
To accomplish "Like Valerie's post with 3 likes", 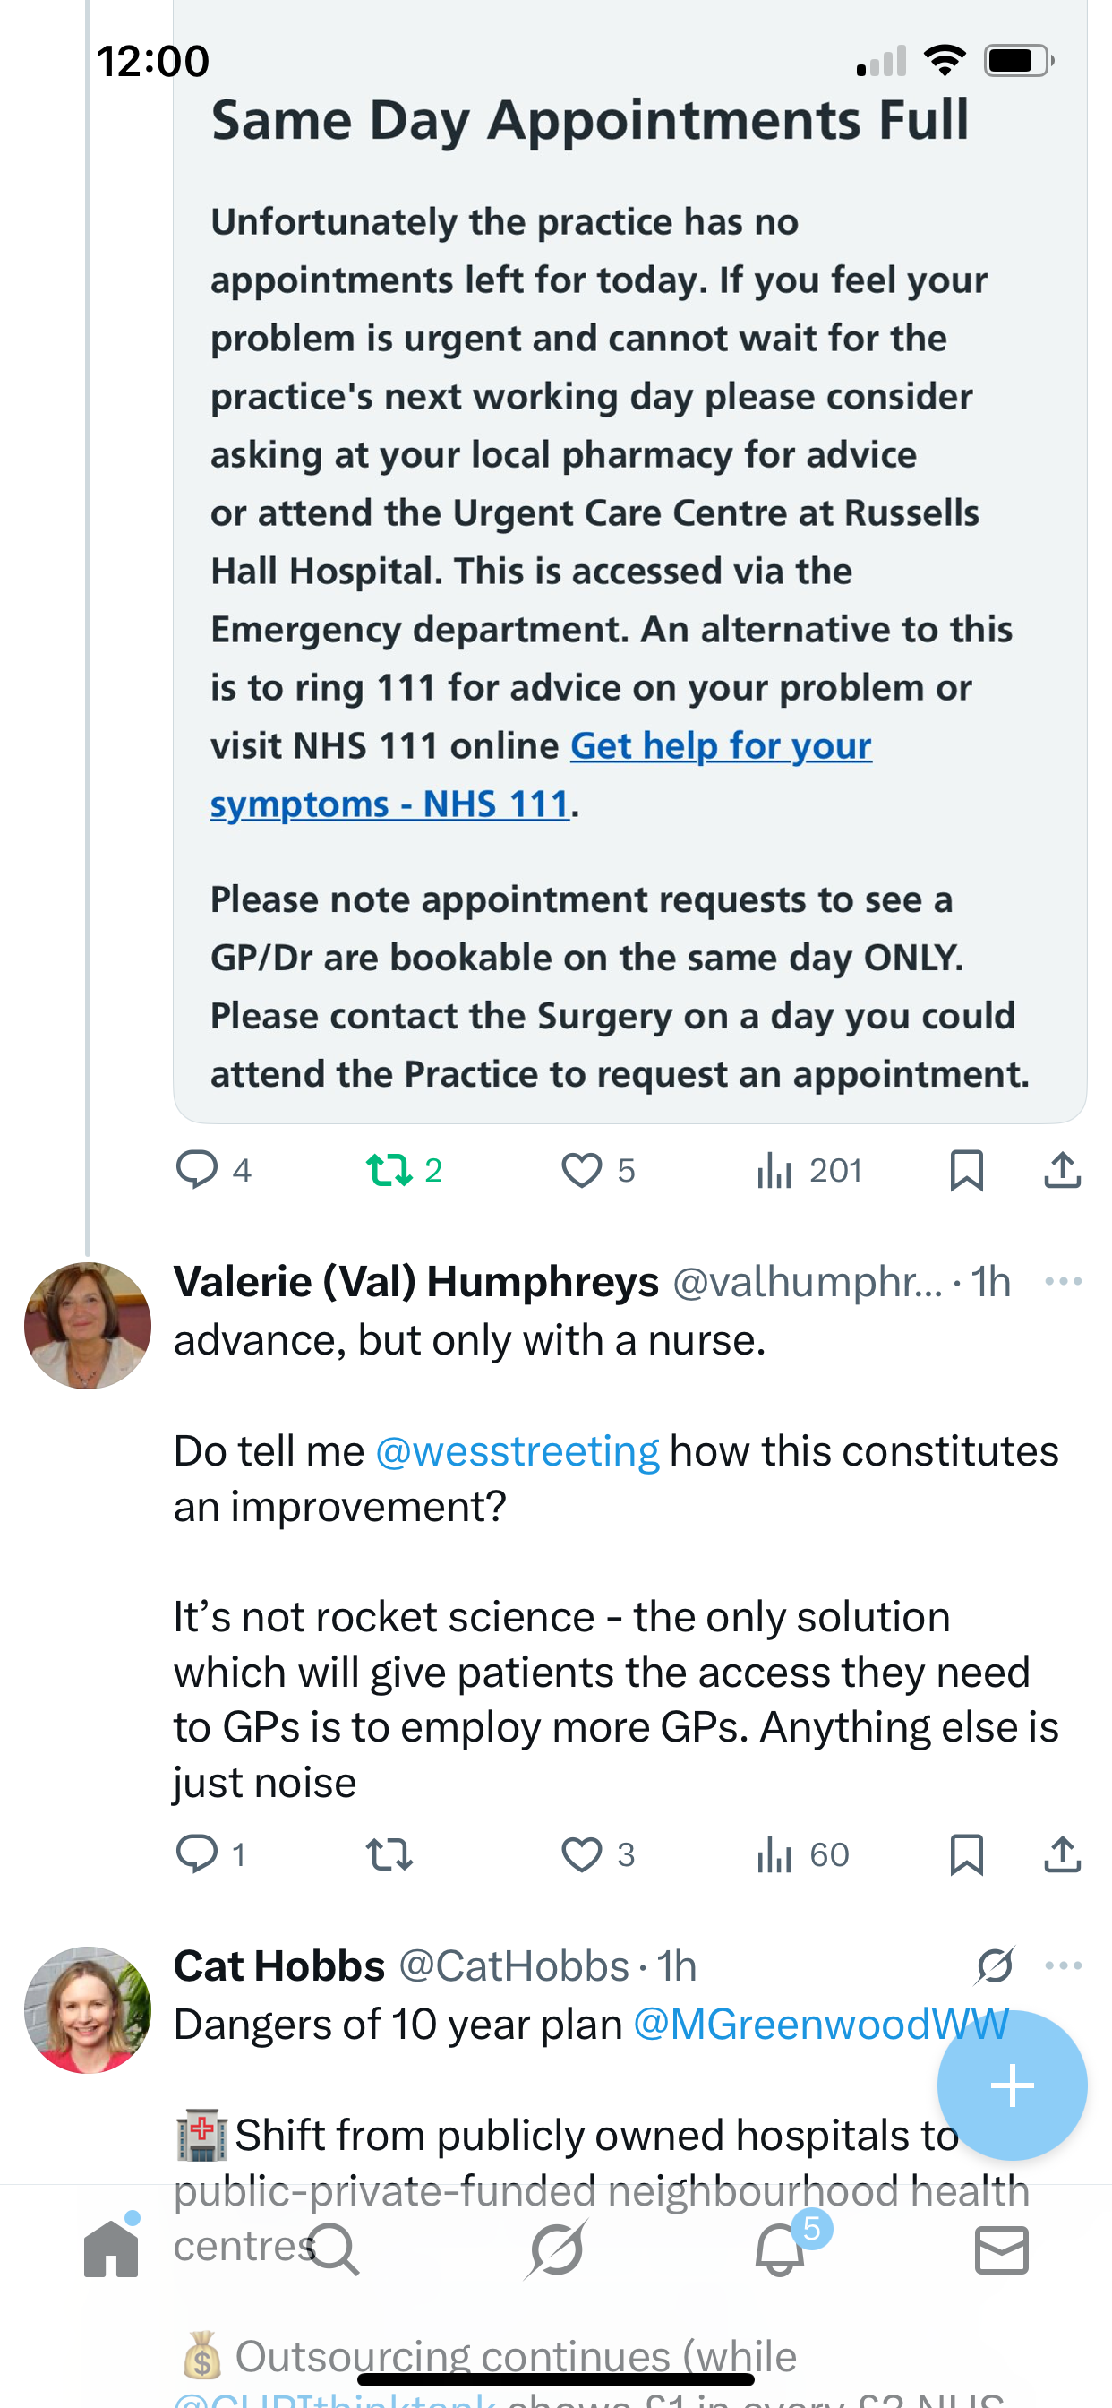I will pyautogui.click(x=581, y=1853).
